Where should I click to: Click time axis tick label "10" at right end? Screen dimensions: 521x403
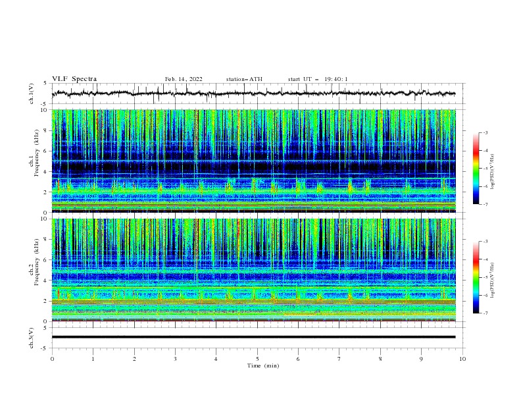462,359
